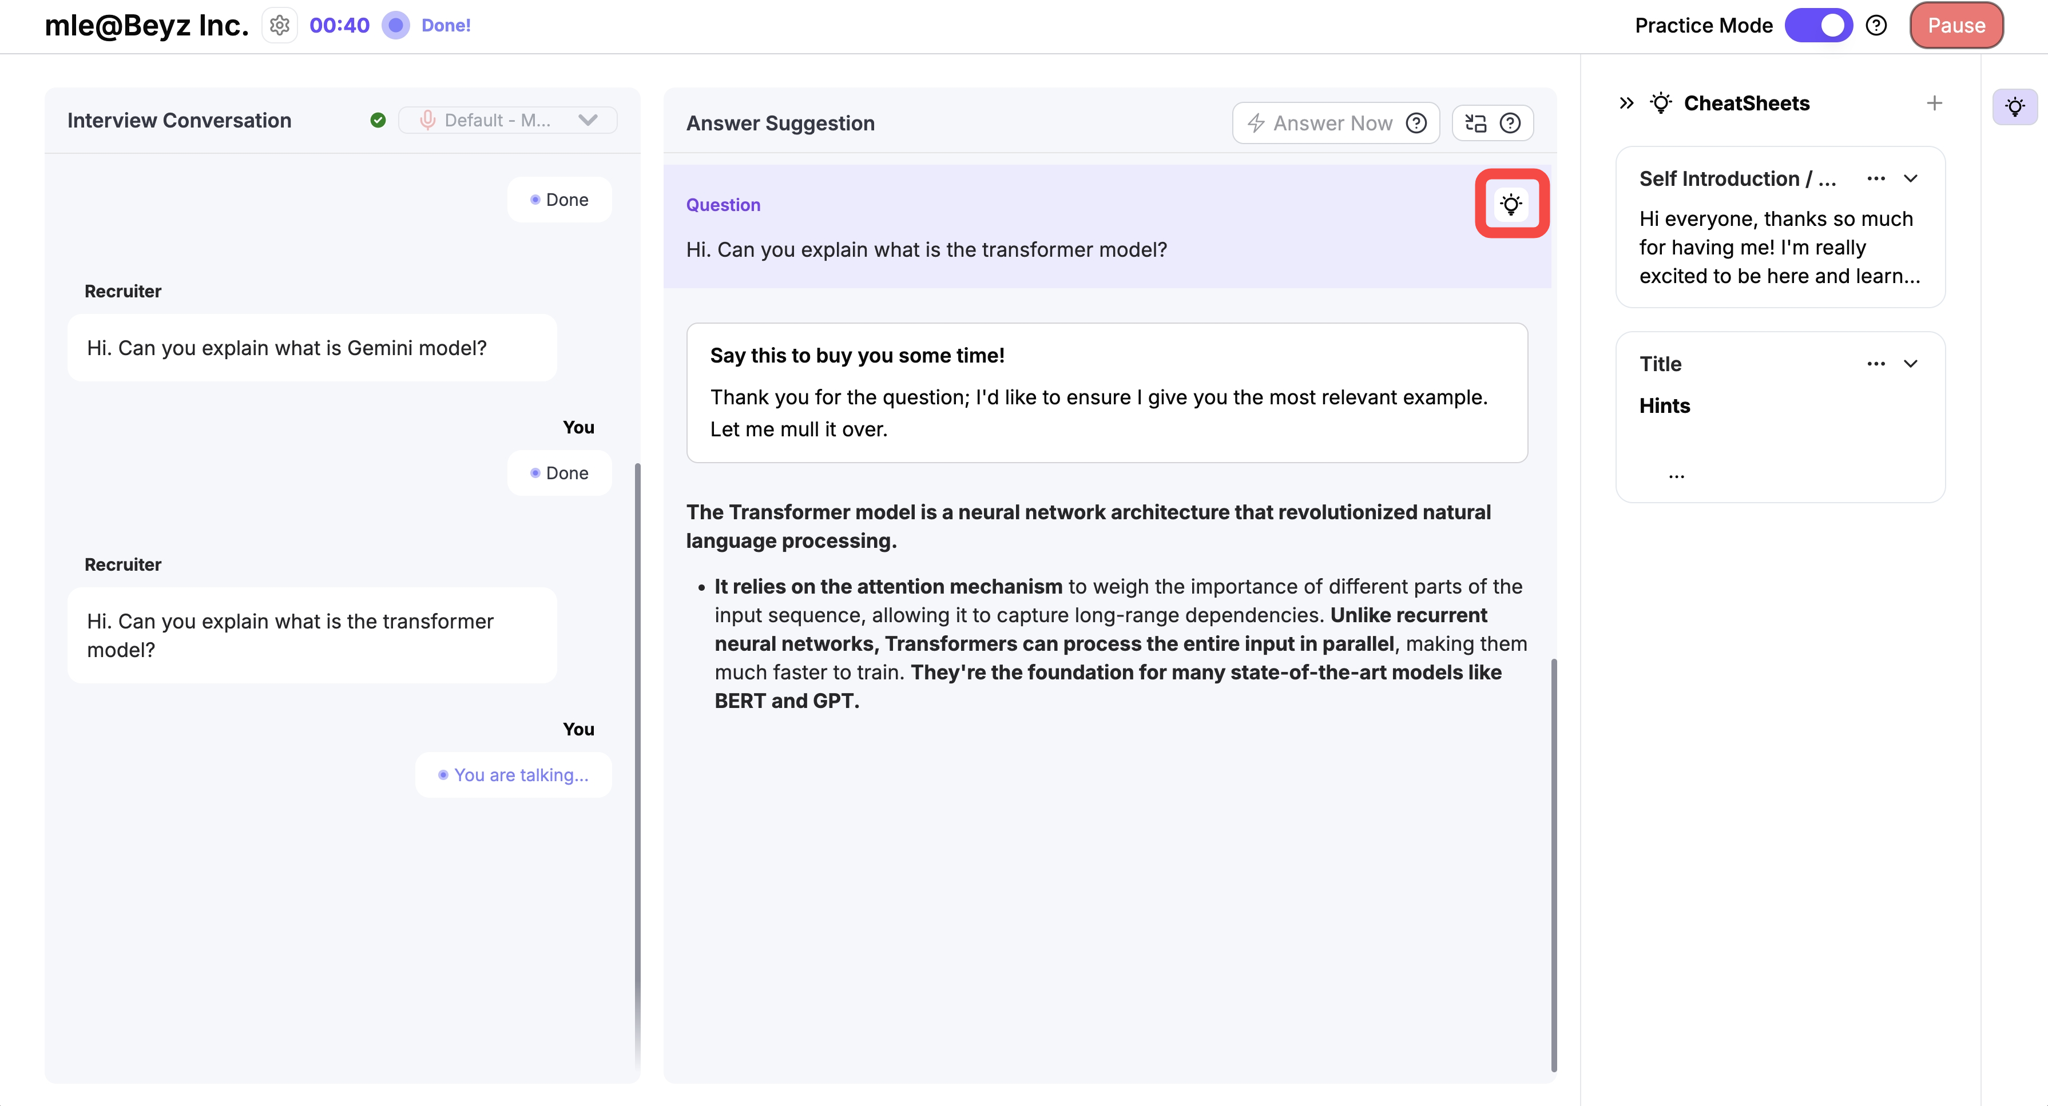Viewport: 2048px width, 1106px height.
Task: Expand the Title cheatsheet chevron
Action: [1911, 364]
